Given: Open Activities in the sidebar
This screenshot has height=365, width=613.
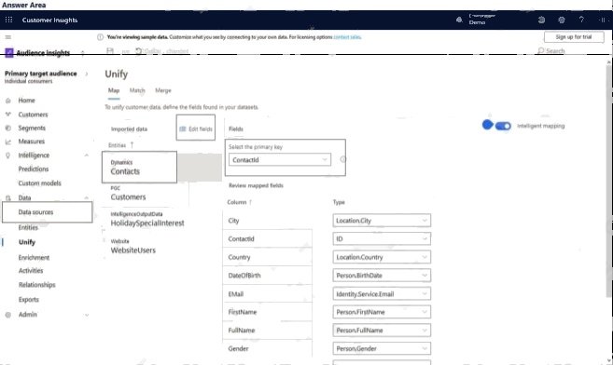Looking at the screenshot, I should click(x=31, y=271).
